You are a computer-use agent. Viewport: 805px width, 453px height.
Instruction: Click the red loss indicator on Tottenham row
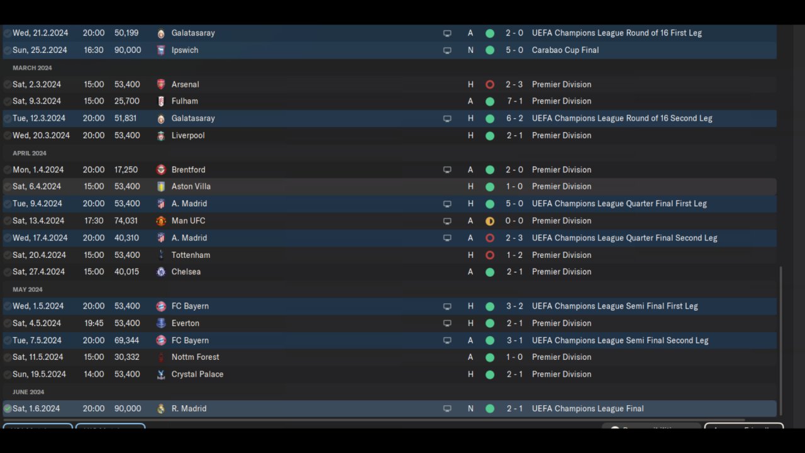pos(490,255)
